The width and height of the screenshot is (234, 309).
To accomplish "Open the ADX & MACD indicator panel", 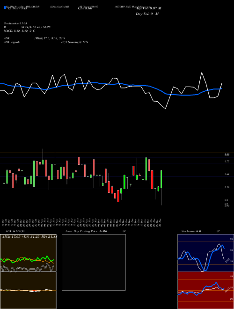I will pos(28,272).
